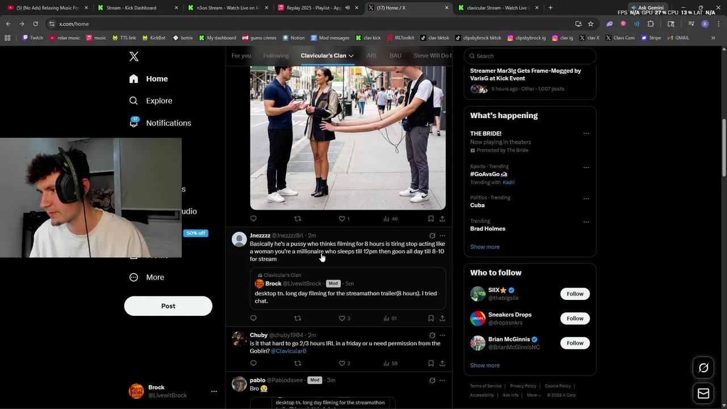
Task: Click Show more under What's happening
Action: pyautogui.click(x=485, y=247)
